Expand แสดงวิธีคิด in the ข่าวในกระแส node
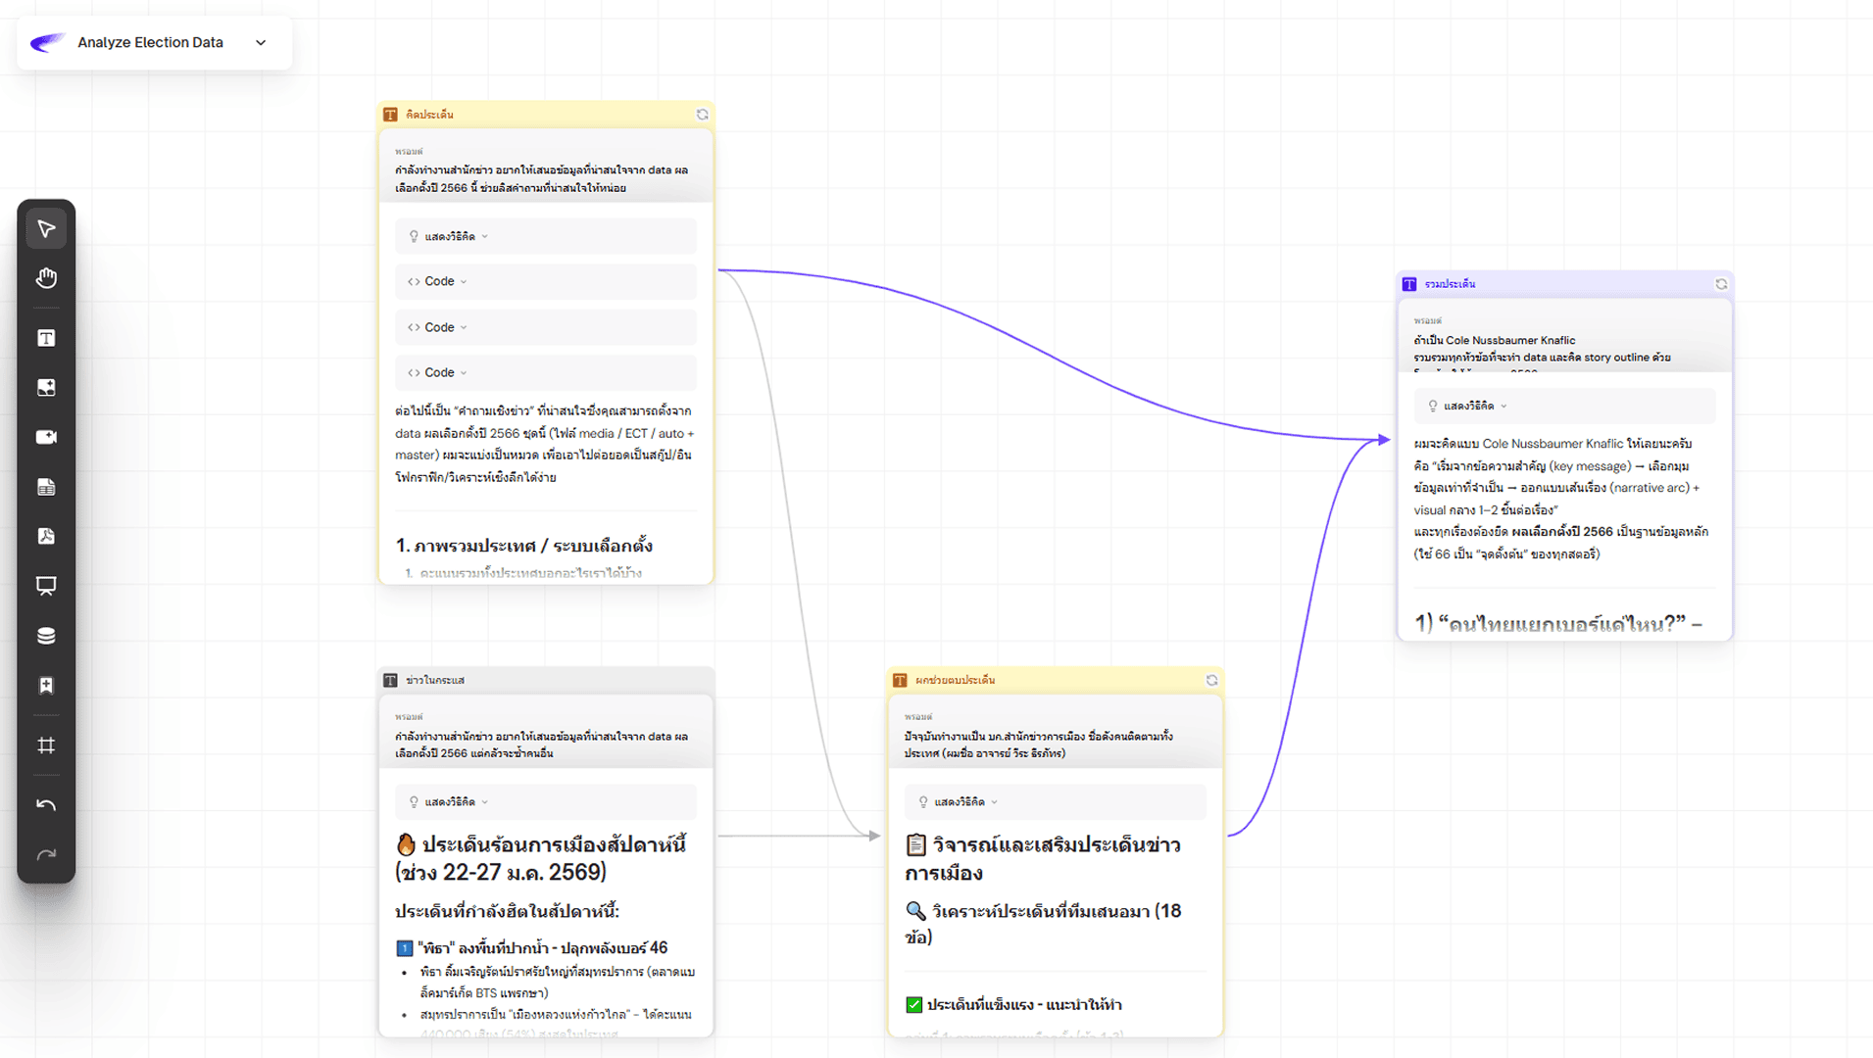1873x1058 pixels. pyautogui.click(x=449, y=802)
